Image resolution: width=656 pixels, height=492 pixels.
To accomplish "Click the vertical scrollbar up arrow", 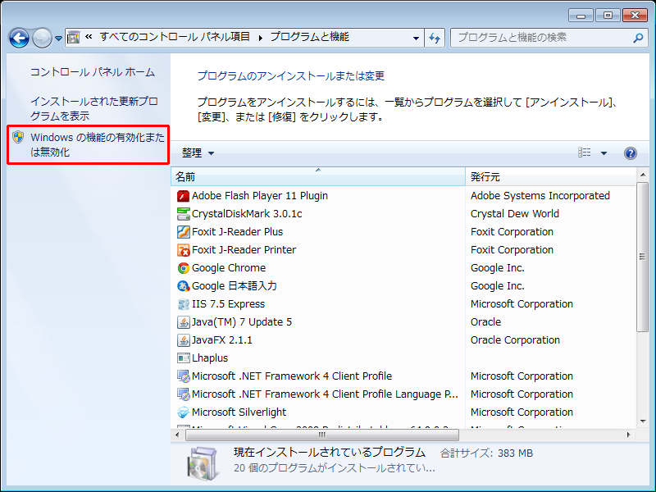I will 643,174.
